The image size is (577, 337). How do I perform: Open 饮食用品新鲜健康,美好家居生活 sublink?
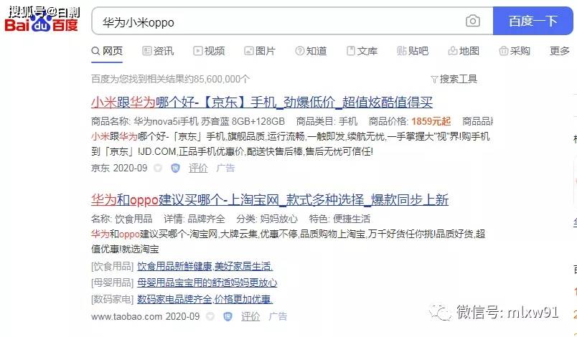[205, 266]
